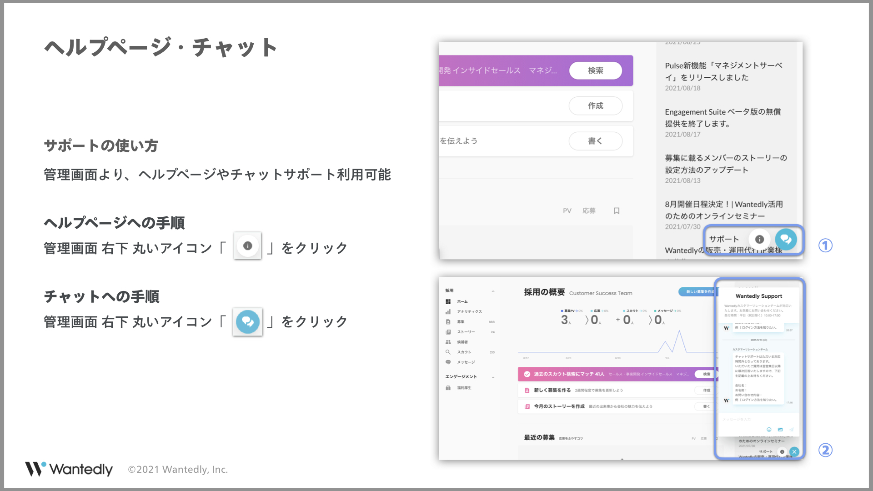Collapse the 採用 sidebar section
The height and width of the screenshot is (491, 873).
(x=493, y=291)
